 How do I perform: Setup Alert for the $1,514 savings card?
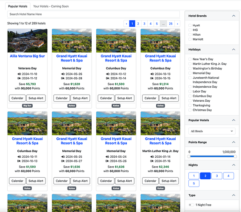169,98
